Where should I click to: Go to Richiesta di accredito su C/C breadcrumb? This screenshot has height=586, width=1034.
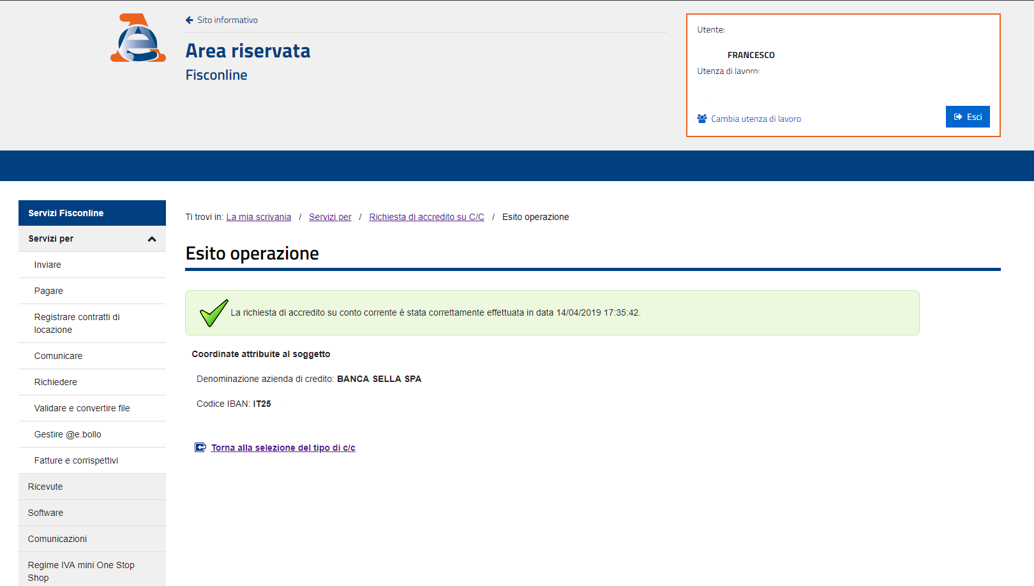point(426,217)
